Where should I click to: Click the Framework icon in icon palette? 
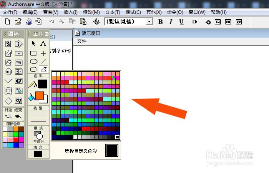(x=8, y=91)
